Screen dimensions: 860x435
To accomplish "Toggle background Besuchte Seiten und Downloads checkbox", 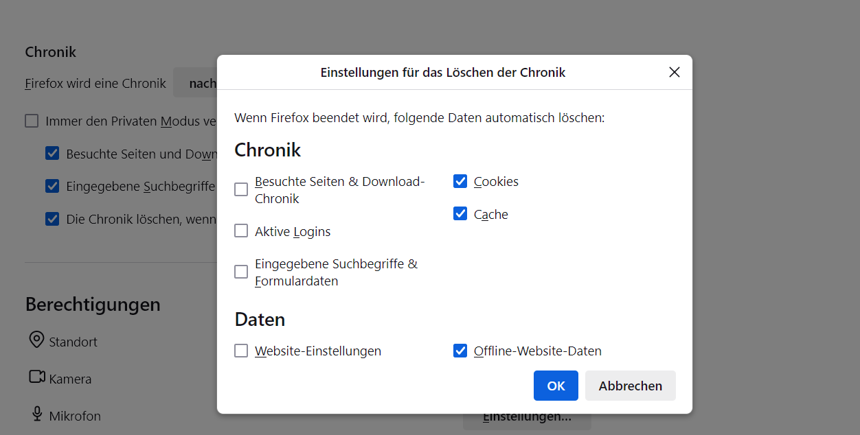I will click(x=52, y=154).
